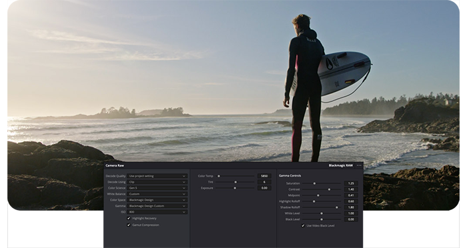Click the White Level value field 1.00

[351, 213]
